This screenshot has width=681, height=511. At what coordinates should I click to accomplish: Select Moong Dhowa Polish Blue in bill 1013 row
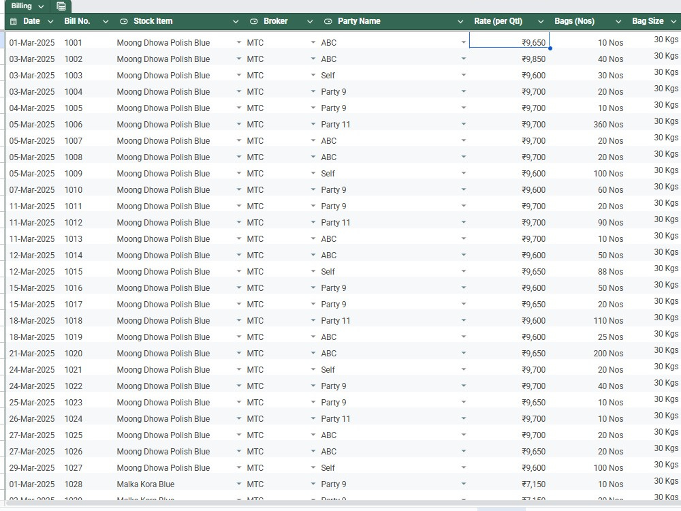point(163,239)
